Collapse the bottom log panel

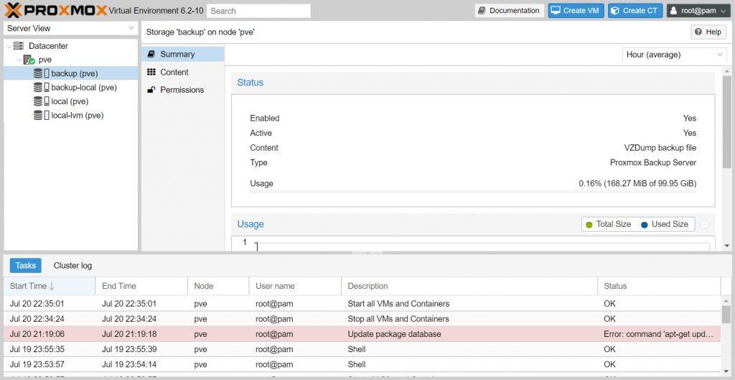[367, 254]
